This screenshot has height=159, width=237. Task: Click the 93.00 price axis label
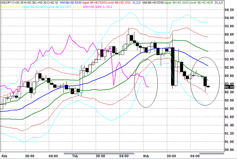(229, 59)
